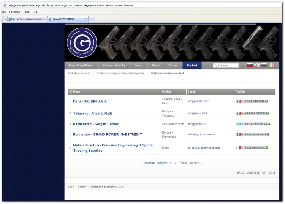Click the Grand Power logo
Image resolution: width=285 pixels, height=204 pixels.
click(x=82, y=43)
